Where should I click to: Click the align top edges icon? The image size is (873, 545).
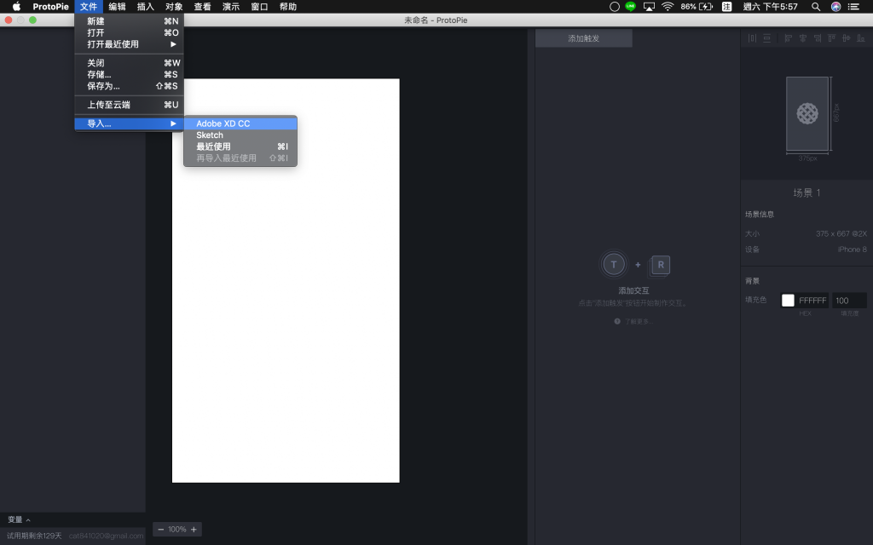tap(832, 38)
